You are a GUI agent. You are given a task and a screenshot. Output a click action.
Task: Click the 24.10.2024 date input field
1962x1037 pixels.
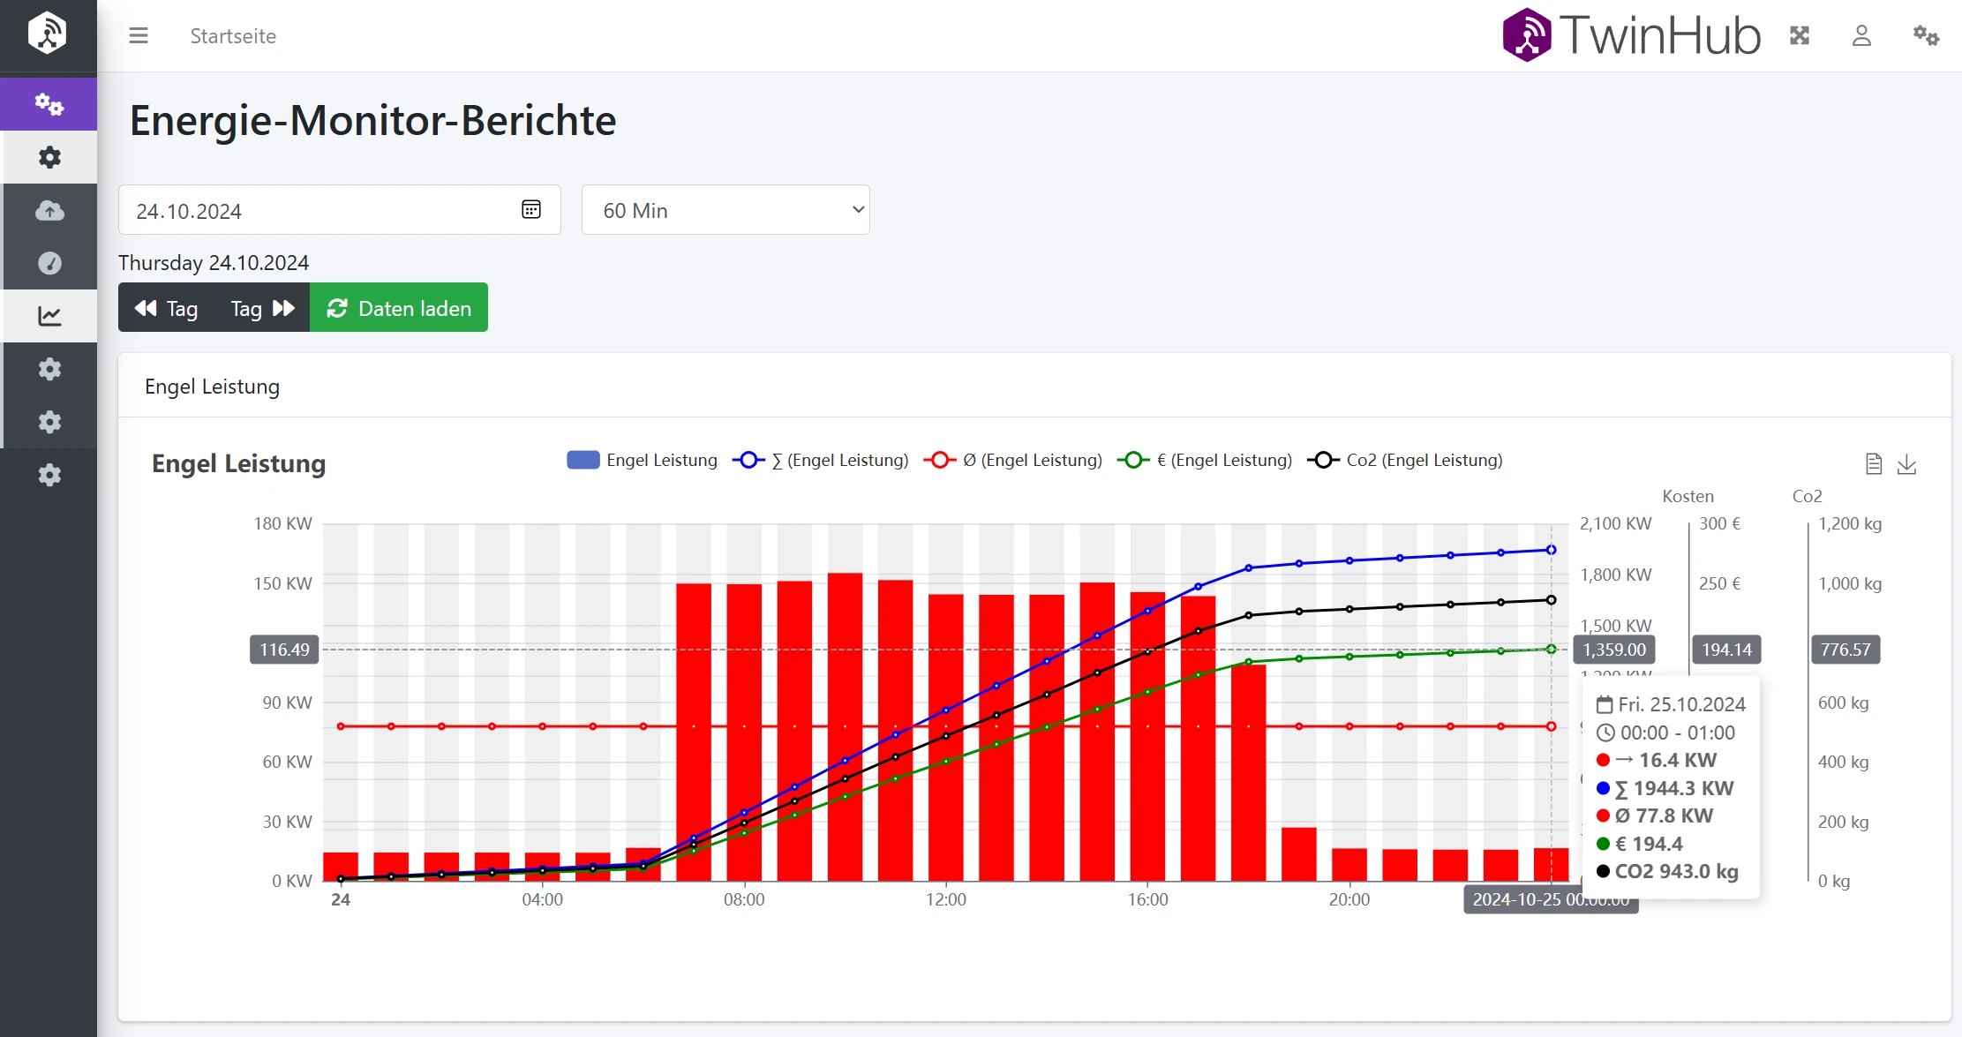tap(318, 210)
